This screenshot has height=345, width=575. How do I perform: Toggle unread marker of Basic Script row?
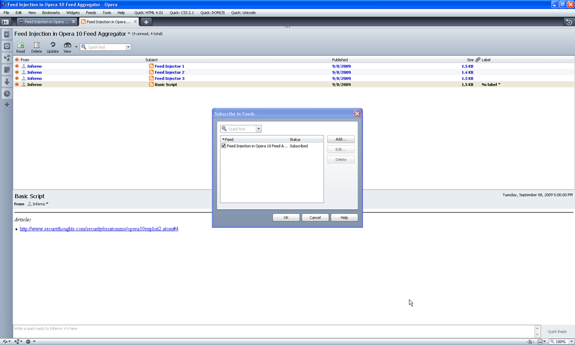point(17,85)
